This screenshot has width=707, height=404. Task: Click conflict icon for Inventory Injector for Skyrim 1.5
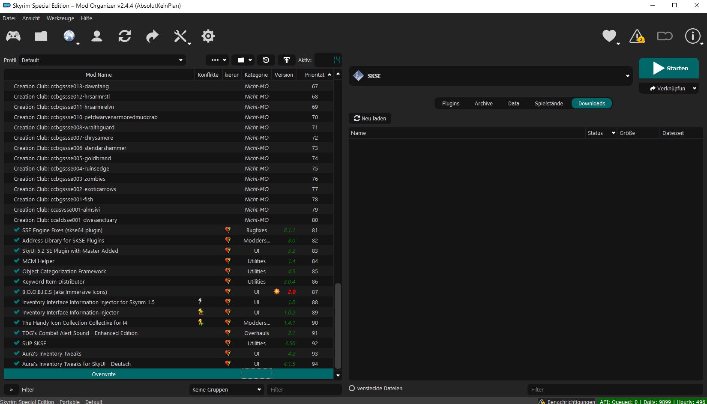coord(200,302)
